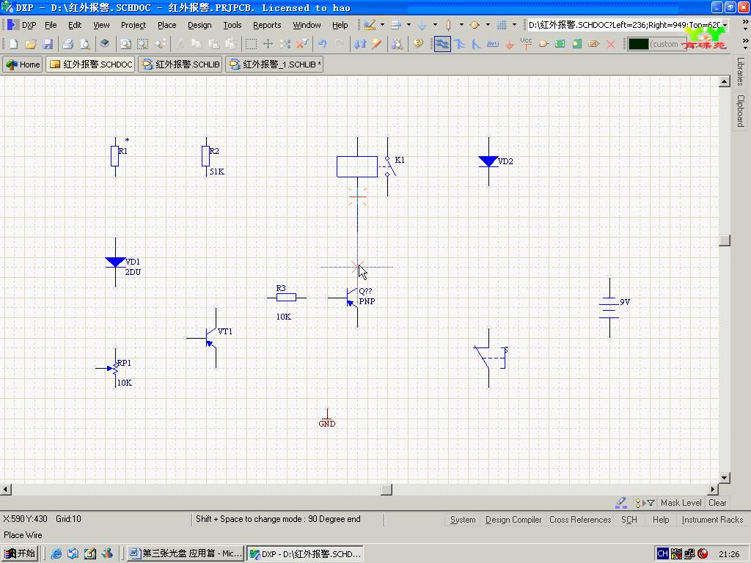Click the Cross References panel button

(580, 520)
